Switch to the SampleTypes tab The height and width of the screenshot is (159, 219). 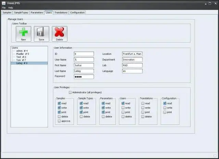[21, 13]
